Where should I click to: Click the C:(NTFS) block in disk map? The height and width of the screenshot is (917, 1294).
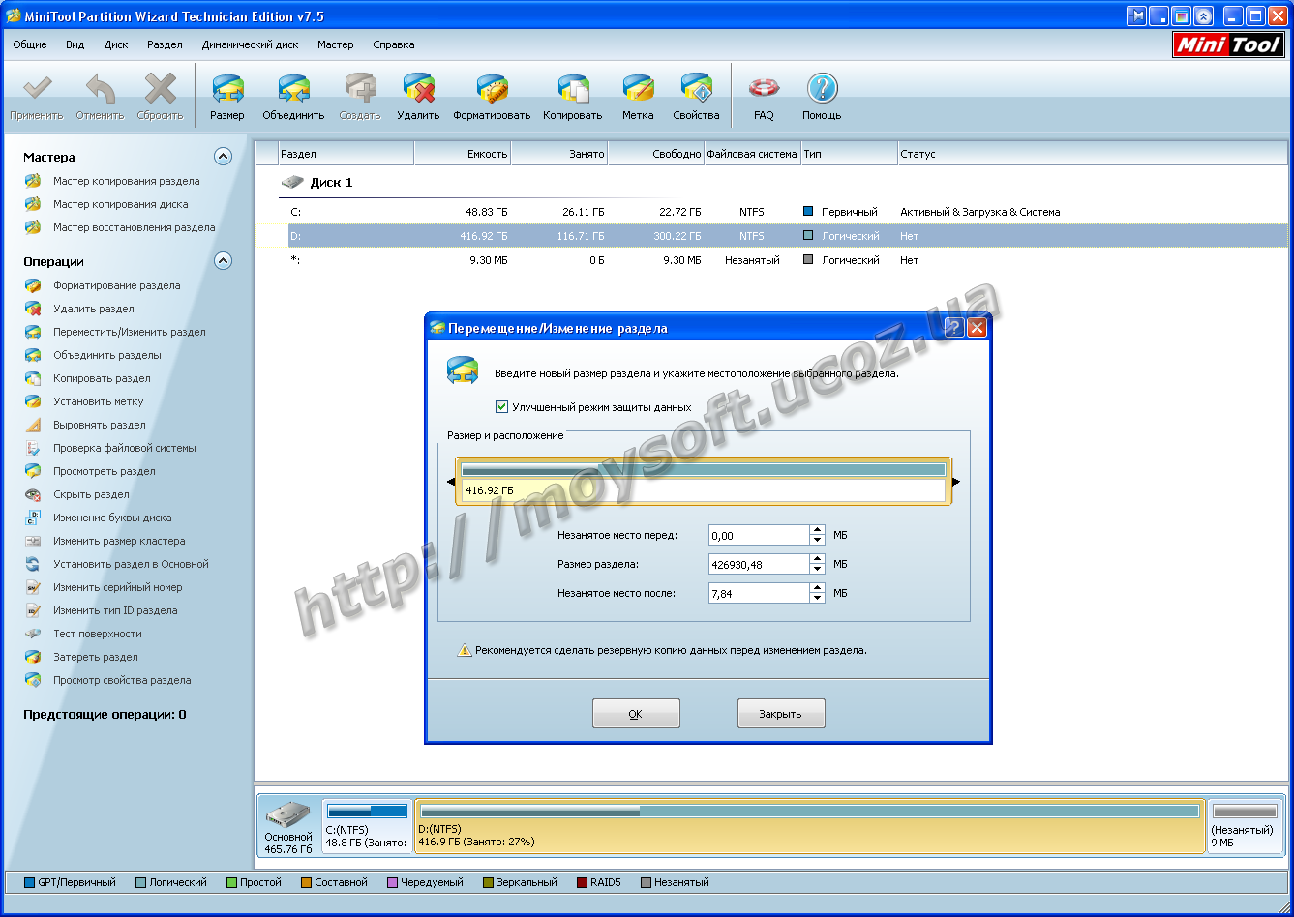367,826
